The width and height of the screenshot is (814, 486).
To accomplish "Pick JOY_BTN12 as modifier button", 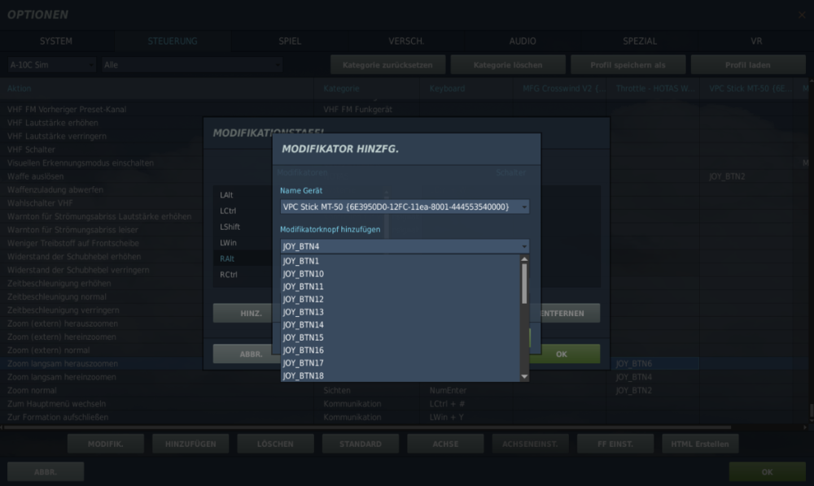I will 400,299.
